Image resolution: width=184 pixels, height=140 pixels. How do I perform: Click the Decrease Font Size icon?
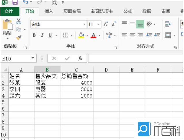point(113,24)
